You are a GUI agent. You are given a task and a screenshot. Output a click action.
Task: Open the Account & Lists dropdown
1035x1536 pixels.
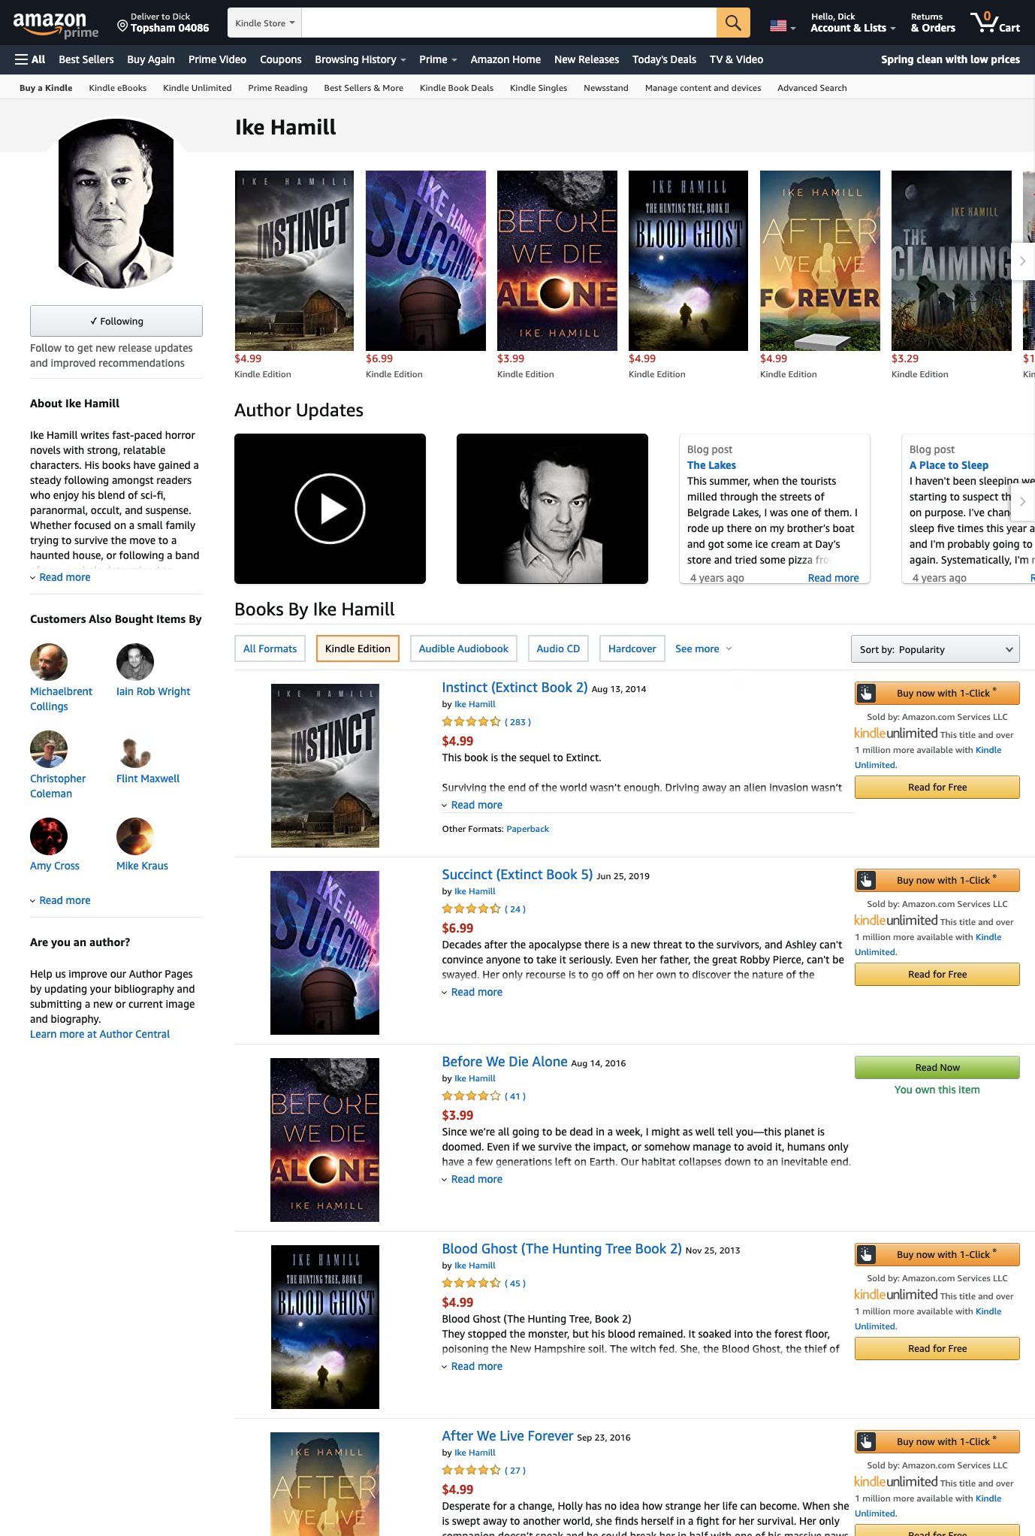click(853, 23)
